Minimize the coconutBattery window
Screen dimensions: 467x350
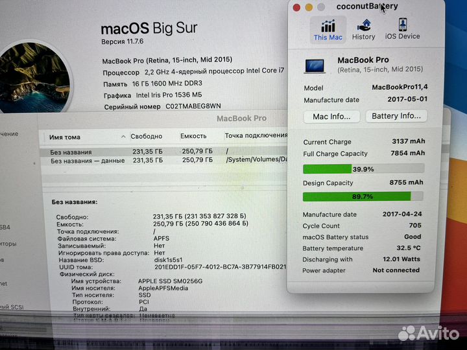[309, 7]
